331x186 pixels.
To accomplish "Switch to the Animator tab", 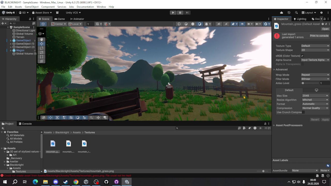I will 77,19.
